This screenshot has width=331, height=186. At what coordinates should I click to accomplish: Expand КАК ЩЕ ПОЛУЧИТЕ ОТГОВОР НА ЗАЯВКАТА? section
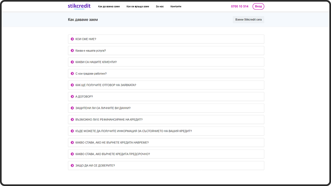click(105, 85)
